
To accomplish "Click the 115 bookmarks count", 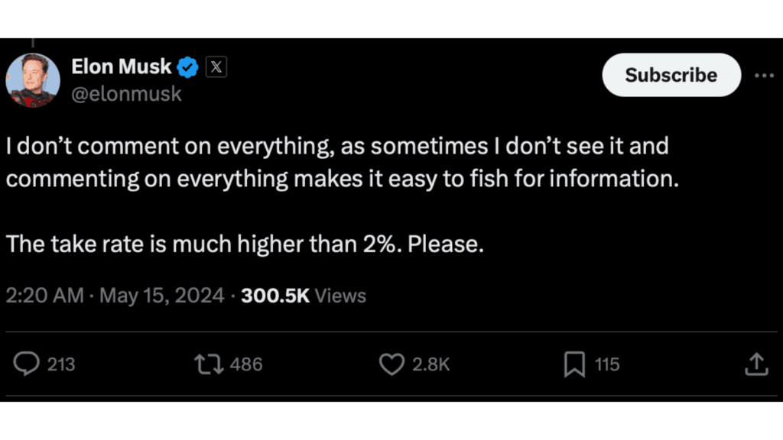I will (x=607, y=364).
